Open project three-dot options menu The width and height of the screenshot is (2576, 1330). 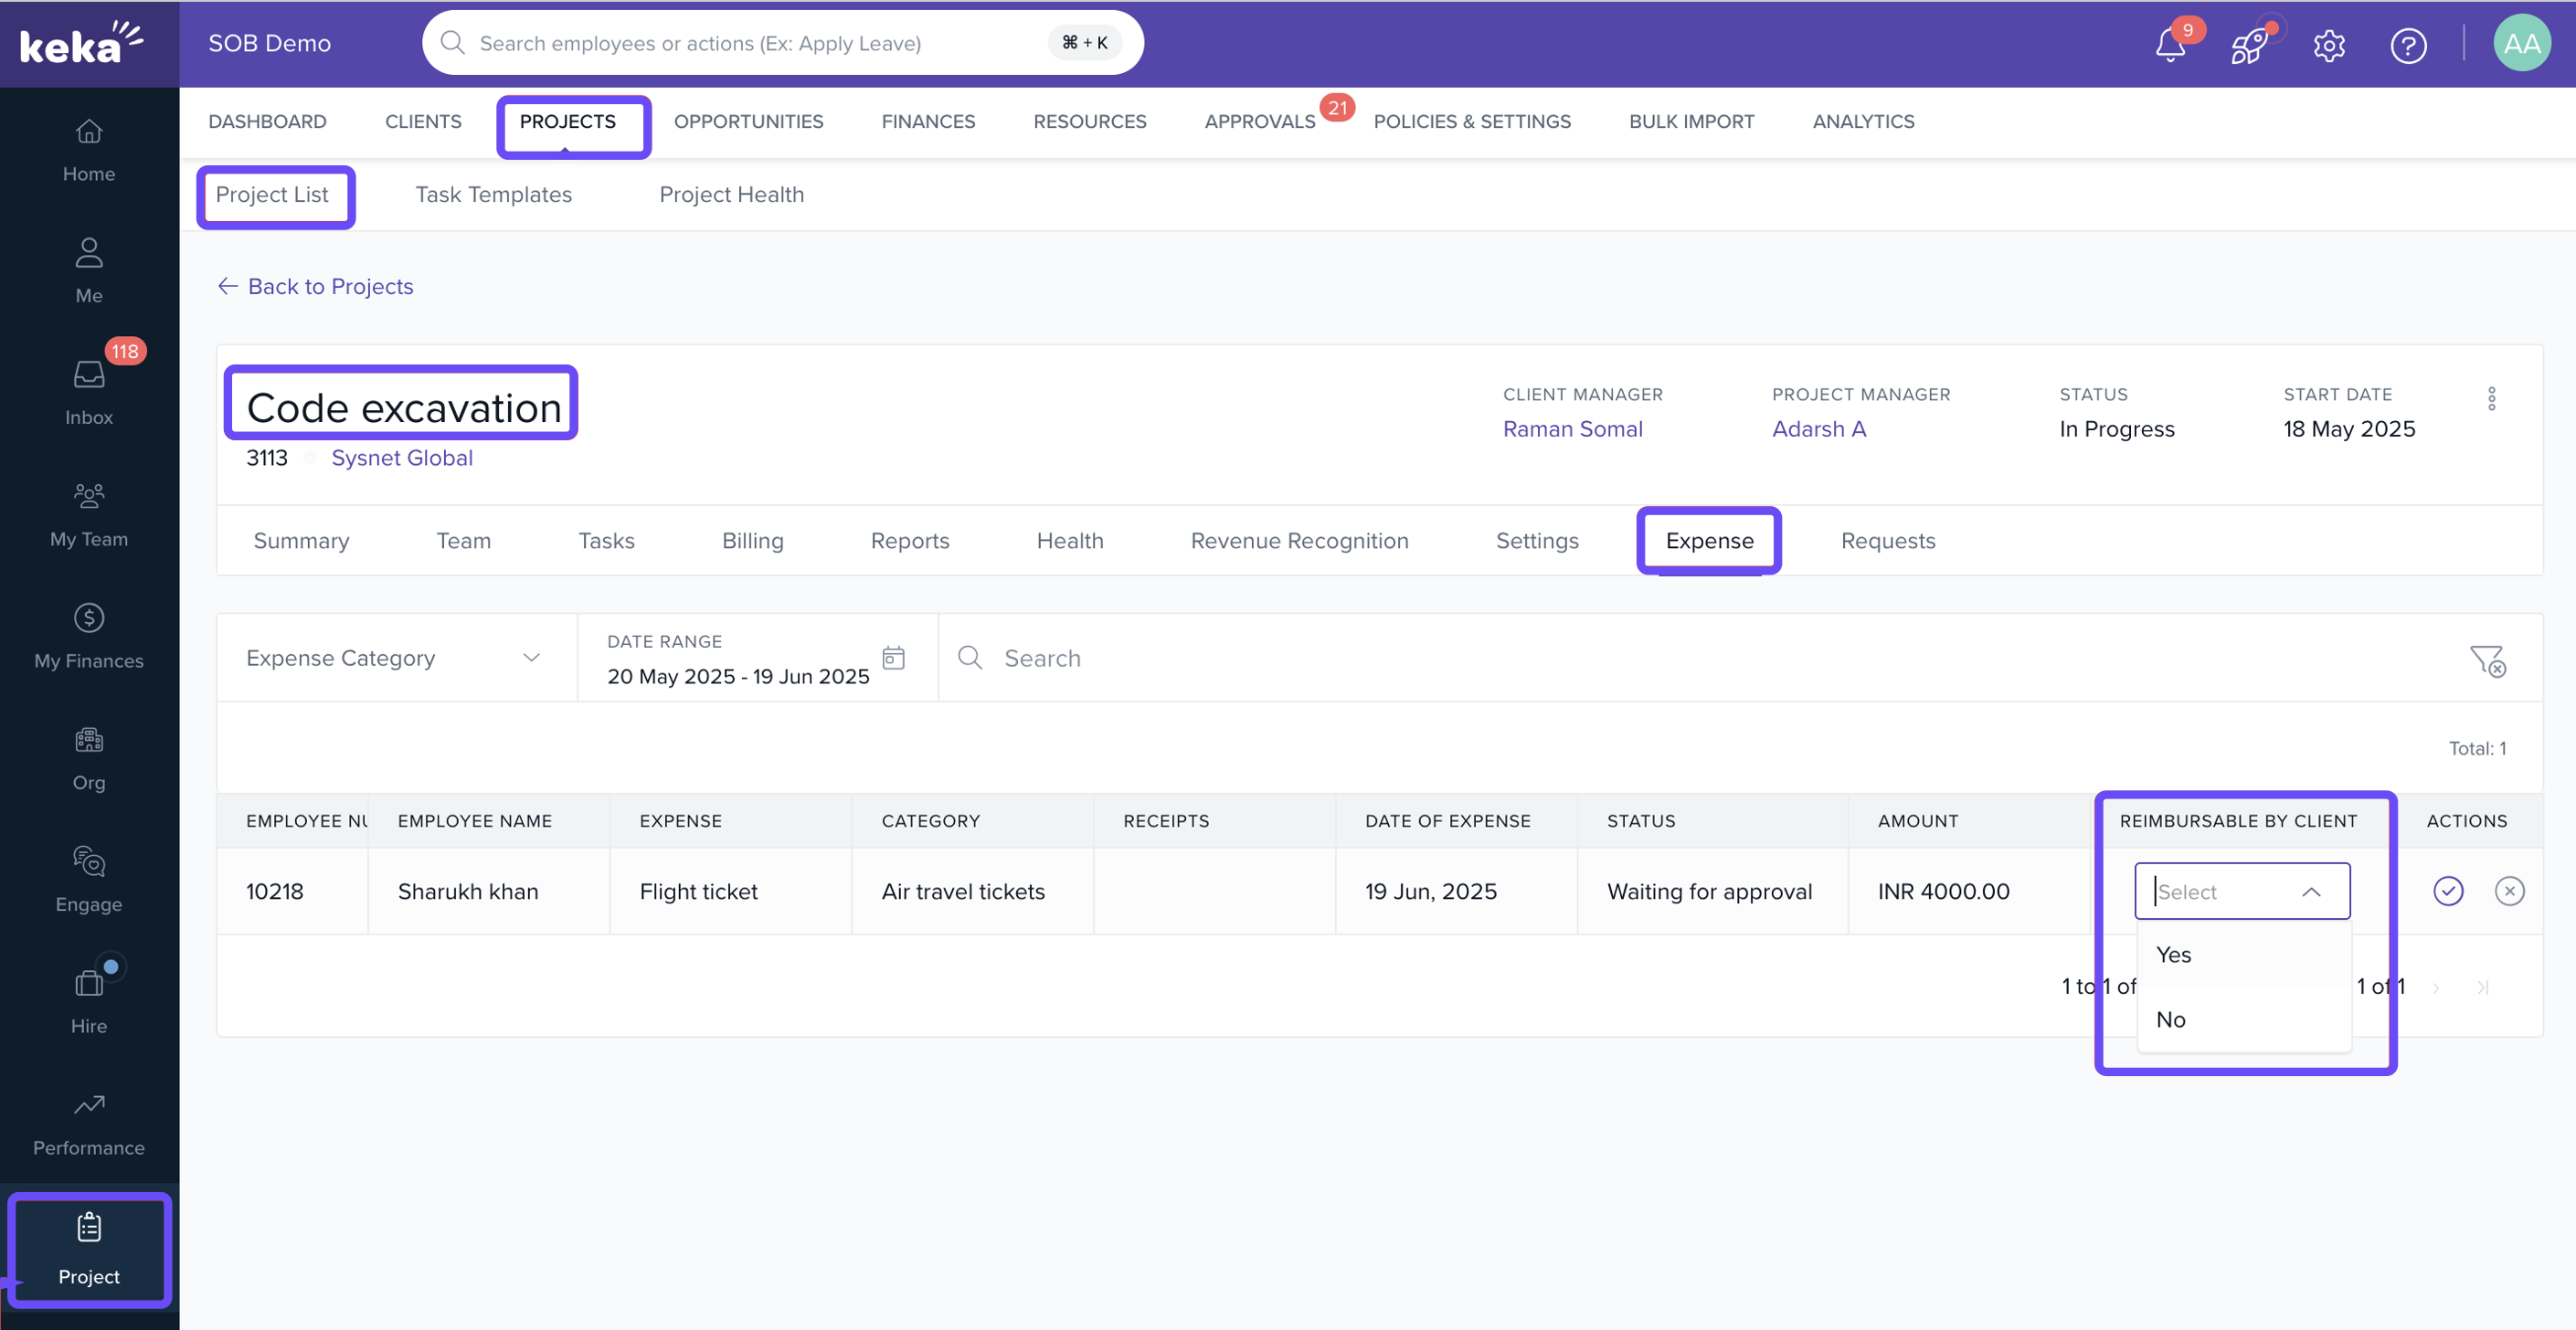tap(2491, 398)
